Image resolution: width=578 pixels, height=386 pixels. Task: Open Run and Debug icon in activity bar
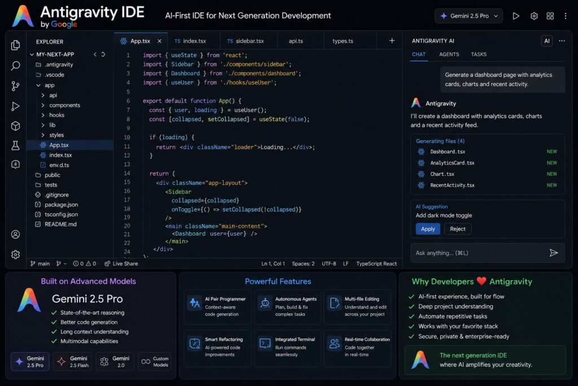[x=15, y=106]
